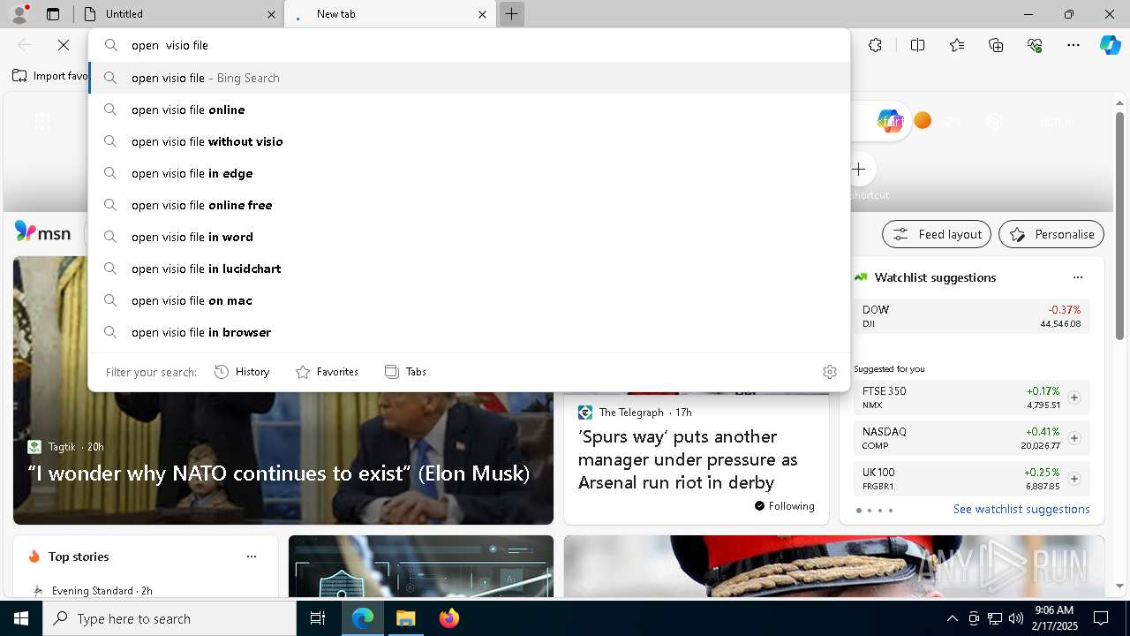1130x636 pixels.
Task: Select 'open visio file without visio' suggestion
Action: pyautogui.click(x=470, y=141)
